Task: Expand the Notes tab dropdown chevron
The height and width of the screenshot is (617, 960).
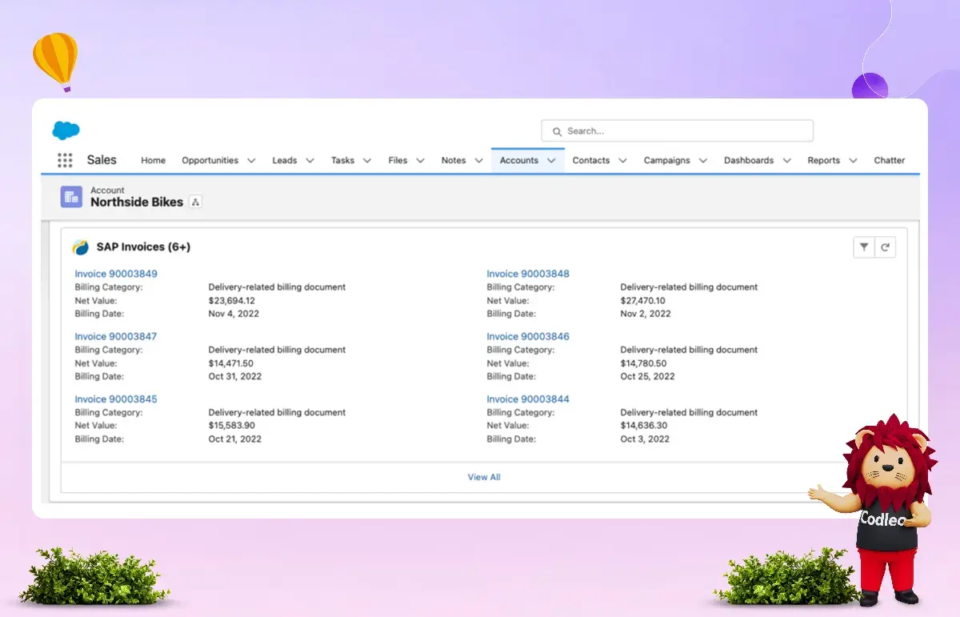Action: pos(478,161)
